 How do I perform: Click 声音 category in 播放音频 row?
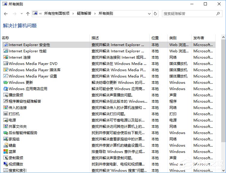(173, 95)
